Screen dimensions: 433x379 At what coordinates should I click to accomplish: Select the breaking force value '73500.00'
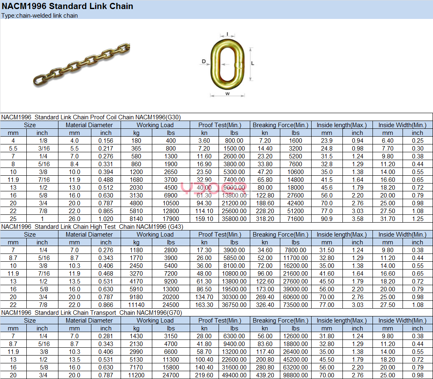pyautogui.click(x=296, y=305)
